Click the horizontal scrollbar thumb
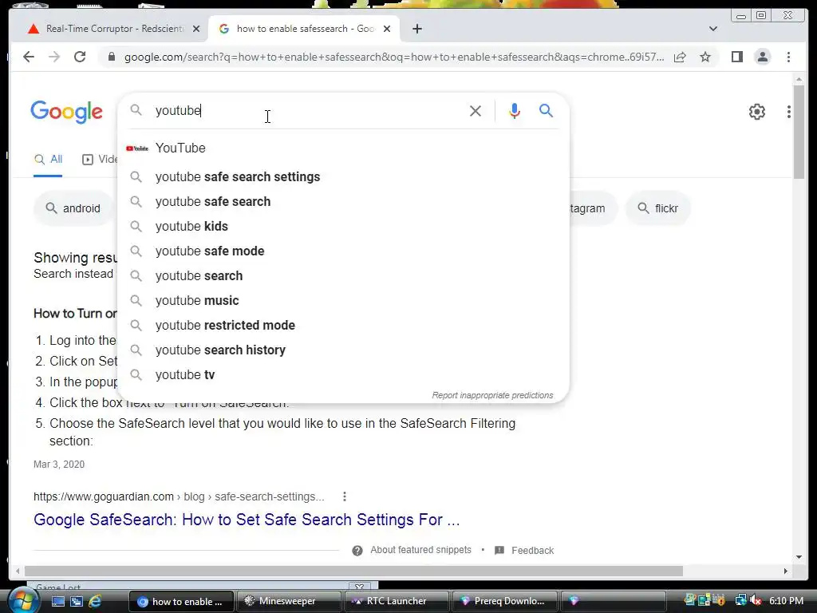 tap(353, 571)
